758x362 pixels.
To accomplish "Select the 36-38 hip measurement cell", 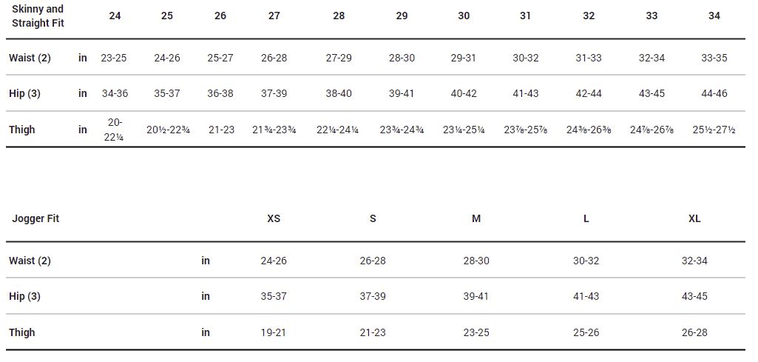I will [220, 94].
